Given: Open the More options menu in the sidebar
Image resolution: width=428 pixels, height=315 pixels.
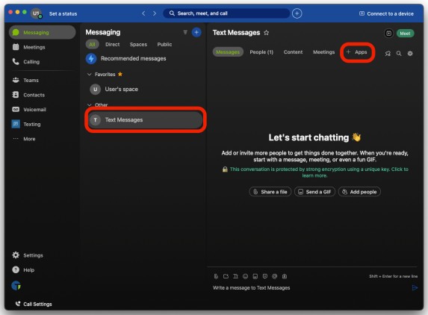Looking at the screenshot, I should tap(24, 139).
